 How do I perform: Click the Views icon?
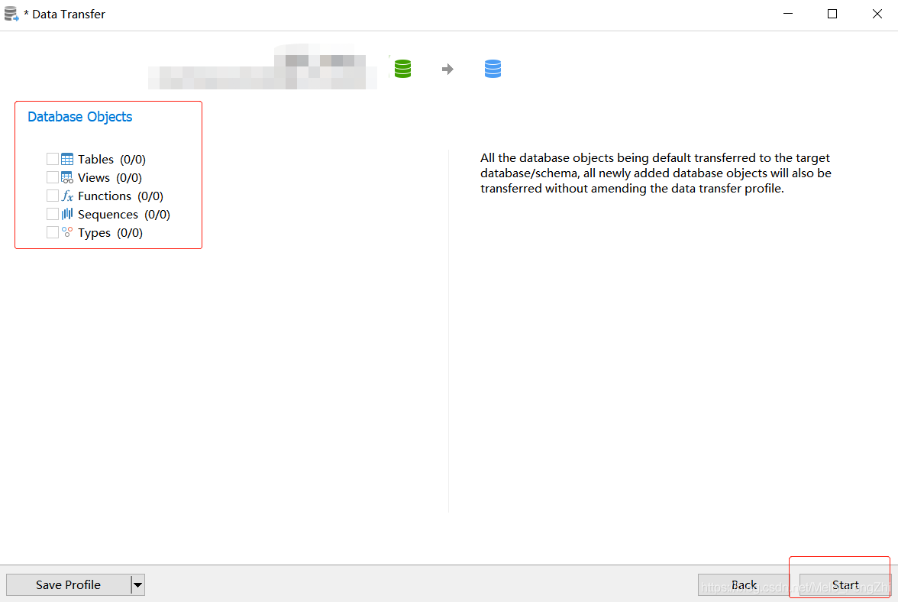coord(67,177)
